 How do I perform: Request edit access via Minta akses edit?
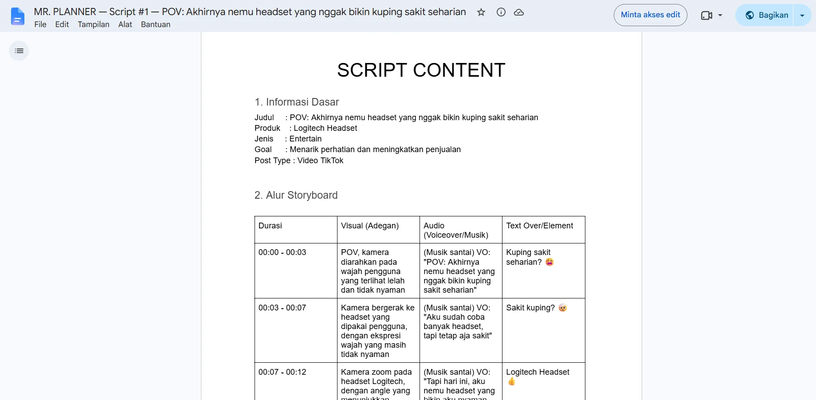pyautogui.click(x=651, y=15)
